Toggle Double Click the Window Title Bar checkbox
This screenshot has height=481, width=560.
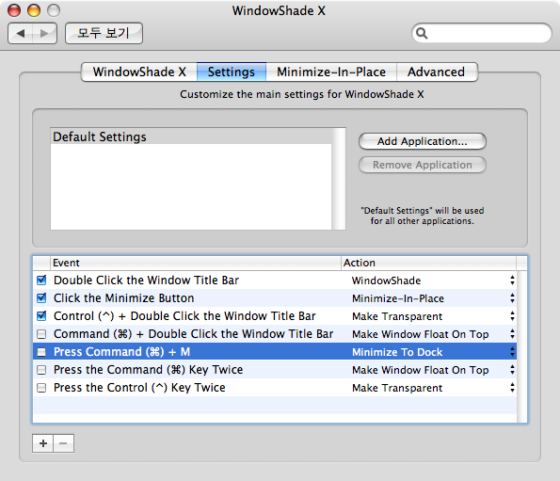point(41,281)
